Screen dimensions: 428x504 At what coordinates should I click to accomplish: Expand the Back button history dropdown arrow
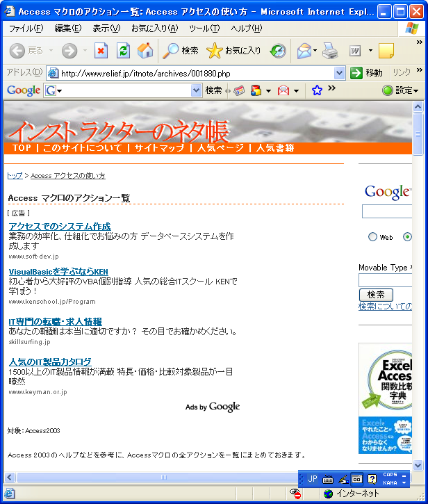[x=51, y=51]
